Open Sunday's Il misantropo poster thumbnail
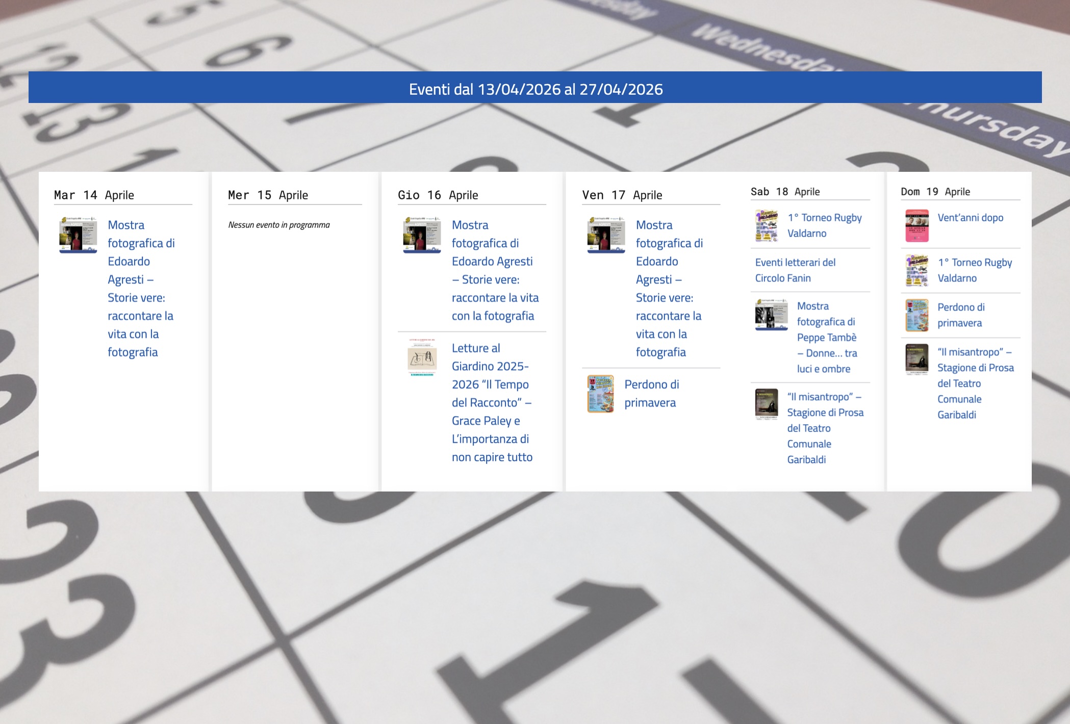The image size is (1070, 724). click(x=916, y=359)
